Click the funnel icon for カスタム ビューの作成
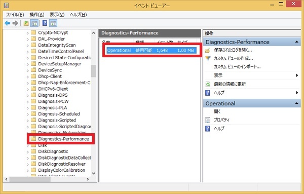Screen dimensions: 304x194 click(x=208, y=58)
